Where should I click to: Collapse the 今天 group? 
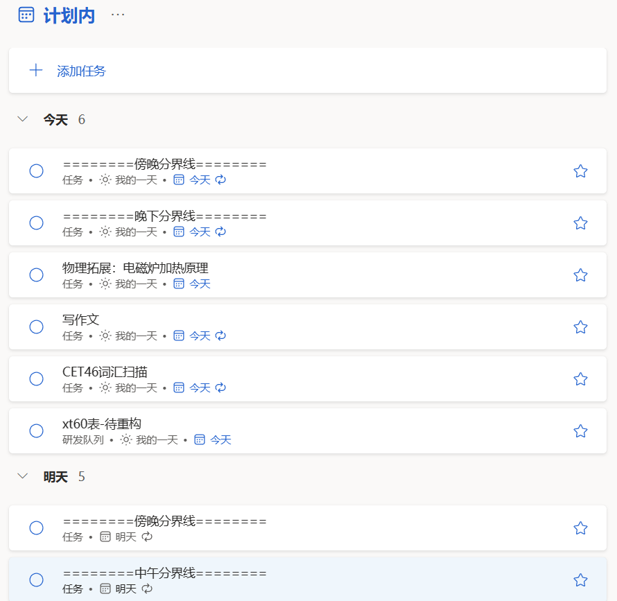[x=22, y=119]
